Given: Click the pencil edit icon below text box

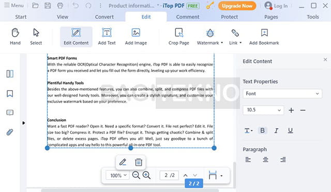Looking at the screenshot, I should coord(123,162).
